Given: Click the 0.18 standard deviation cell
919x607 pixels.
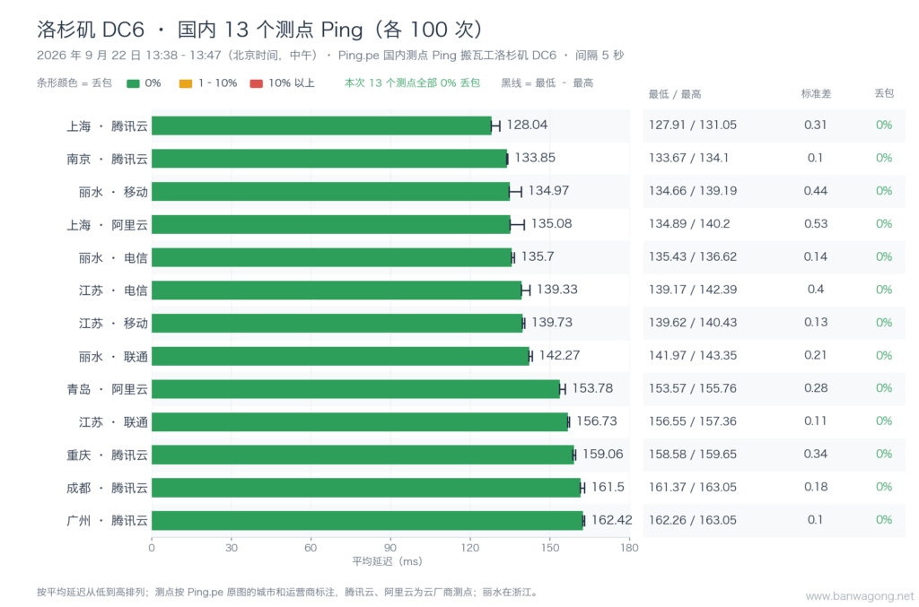Looking at the screenshot, I should 815,487.
